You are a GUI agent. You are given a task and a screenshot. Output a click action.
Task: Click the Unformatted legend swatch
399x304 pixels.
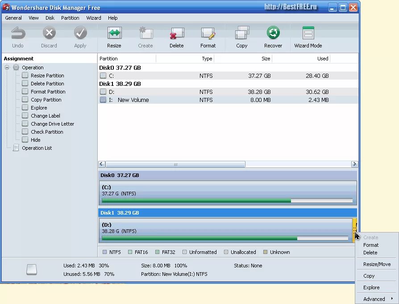coord(184,252)
